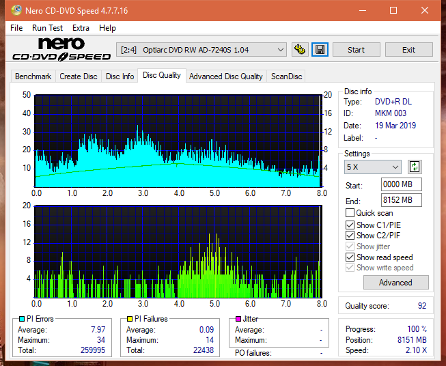Select the Disc Quality tab
The width and height of the screenshot is (446, 366).
pos(162,75)
